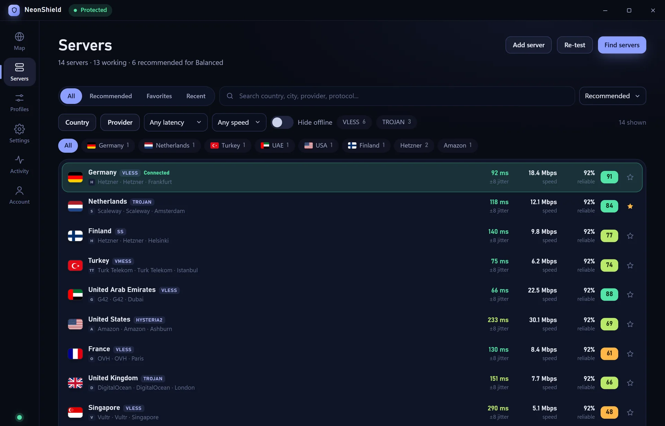The height and width of the screenshot is (426, 665).
Task: Filter by TROJAN protocol chip
Action: [x=396, y=122]
